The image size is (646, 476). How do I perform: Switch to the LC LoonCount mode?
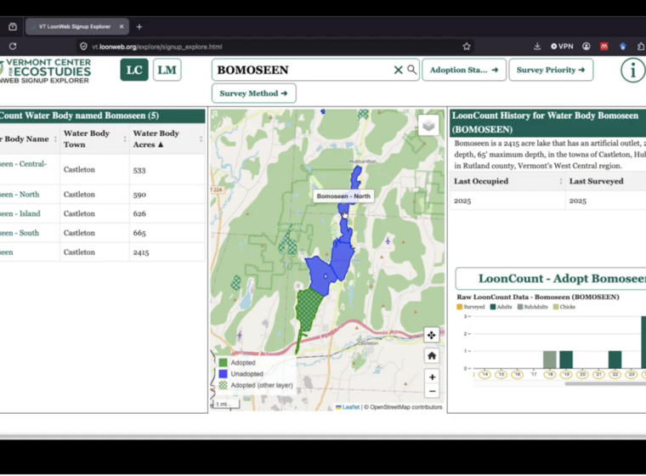(134, 70)
